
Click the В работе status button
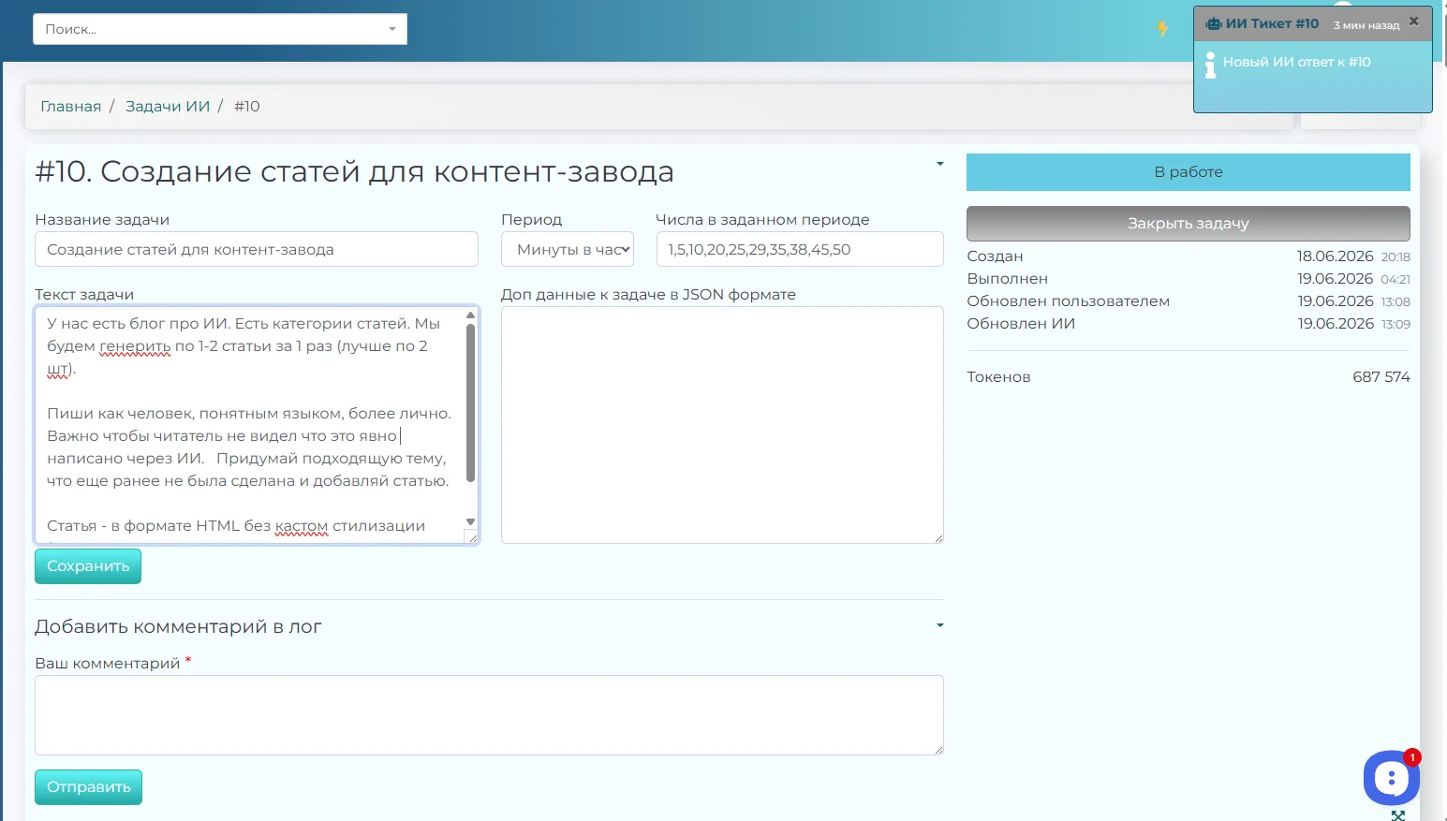1188,172
